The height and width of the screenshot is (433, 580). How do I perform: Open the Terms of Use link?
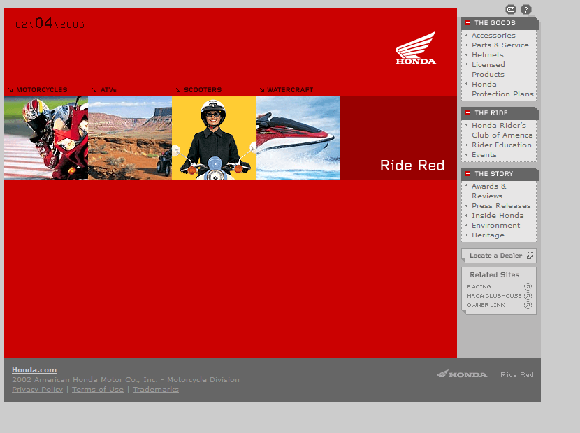(x=98, y=390)
